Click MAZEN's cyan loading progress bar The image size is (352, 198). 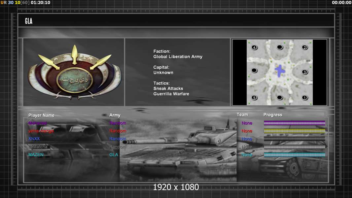coord(294,155)
